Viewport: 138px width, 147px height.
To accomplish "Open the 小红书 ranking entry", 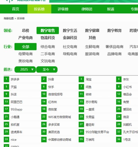I will point(128,87).
